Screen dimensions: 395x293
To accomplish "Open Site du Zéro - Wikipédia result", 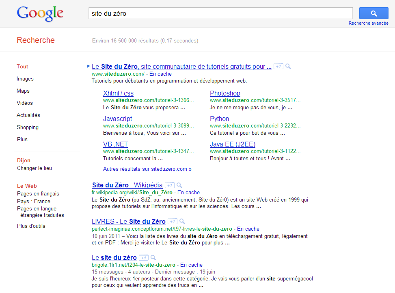I will (127, 185).
